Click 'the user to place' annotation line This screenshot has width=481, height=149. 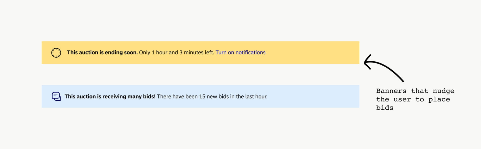coord(413,100)
